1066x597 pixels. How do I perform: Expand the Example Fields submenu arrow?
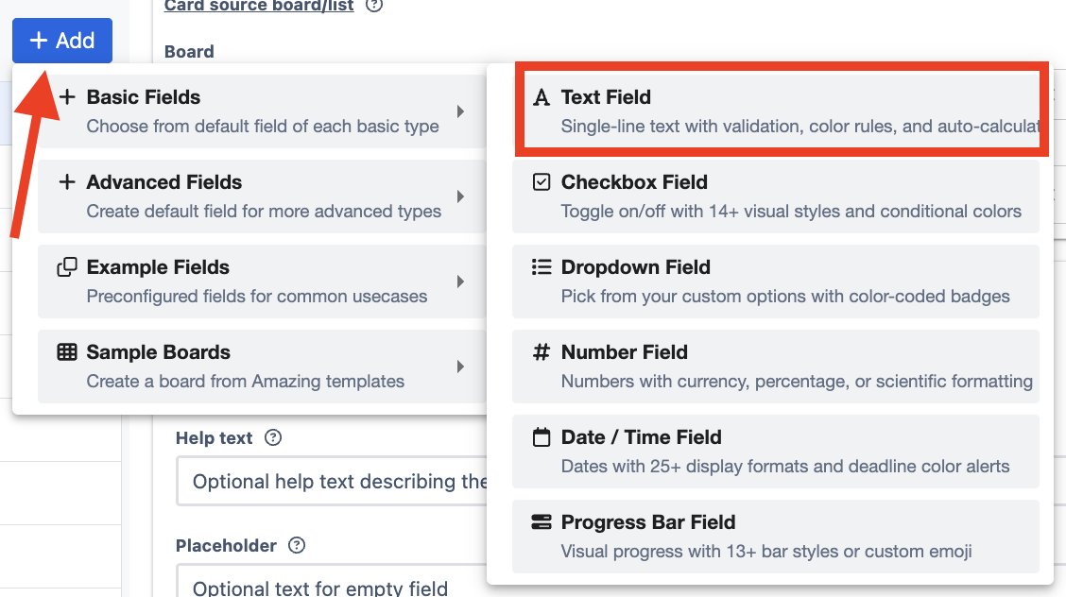click(460, 281)
